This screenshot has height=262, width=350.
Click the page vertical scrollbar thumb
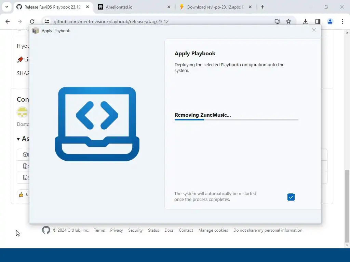pos(347,206)
